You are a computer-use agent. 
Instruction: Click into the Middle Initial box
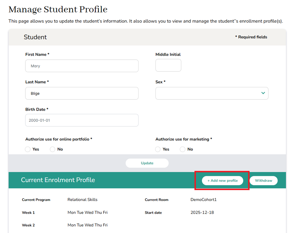[168, 65]
